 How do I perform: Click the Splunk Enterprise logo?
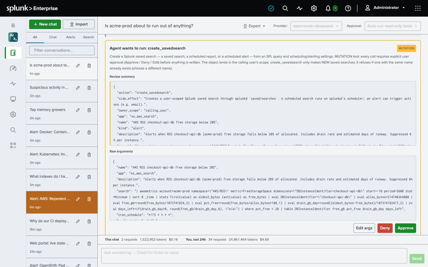pyautogui.click(x=32, y=8)
